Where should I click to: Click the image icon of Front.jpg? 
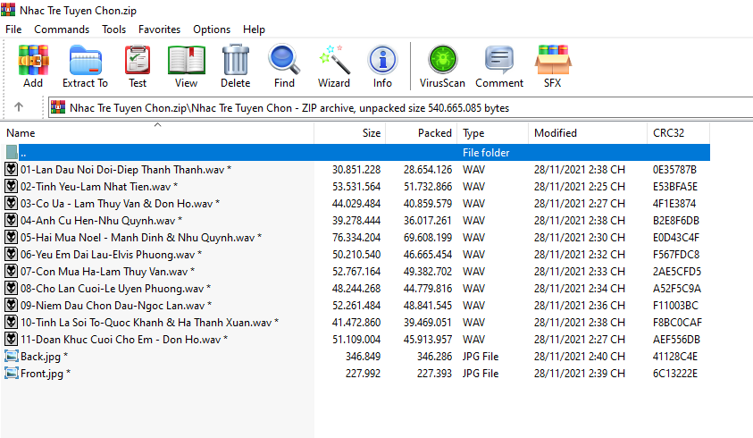tap(12, 373)
